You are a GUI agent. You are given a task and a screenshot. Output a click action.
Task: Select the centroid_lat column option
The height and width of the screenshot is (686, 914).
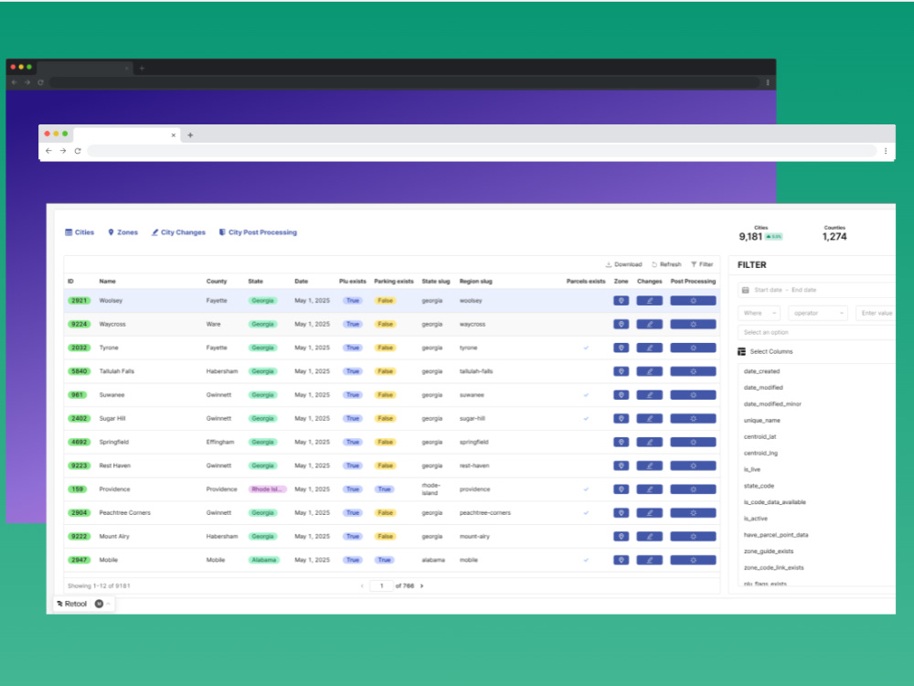coord(760,437)
